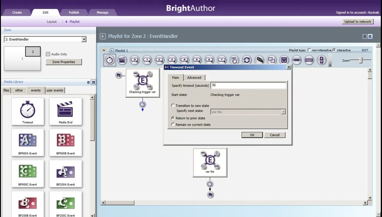This screenshot has width=382, height=217.
Task: Set playlist type to interactive
Action: pos(334,50)
